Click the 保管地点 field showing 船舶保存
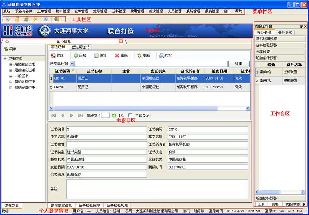Image resolution: width=309 pixels, height=215 pixels. click(x=106, y=175)
